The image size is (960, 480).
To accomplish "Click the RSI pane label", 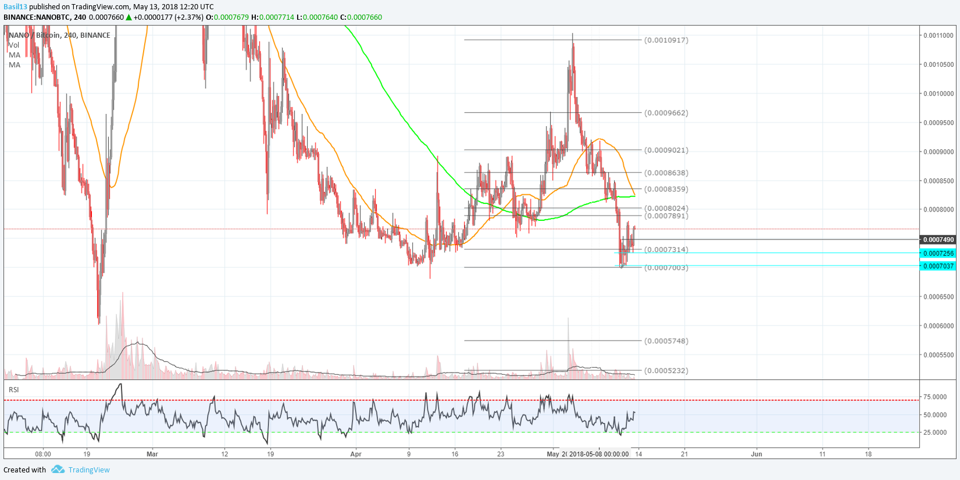I will click(14, 389).
